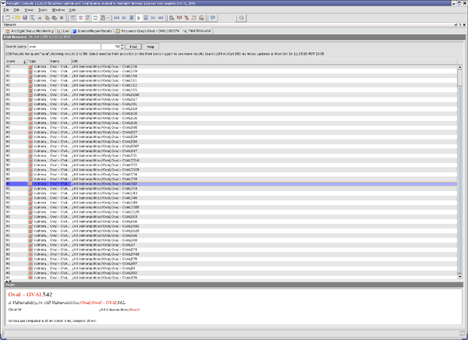This screenshot has width=468, height=340.
Task: Click the vulnerability icon in the OVAL542 row
Action: point(30,184)
